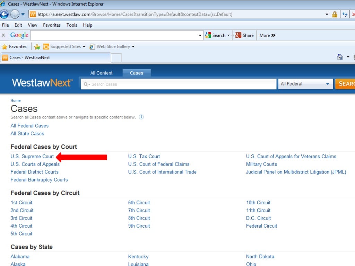Click the search magnifier options icon

pyautogui.click(x=87, y=85)
